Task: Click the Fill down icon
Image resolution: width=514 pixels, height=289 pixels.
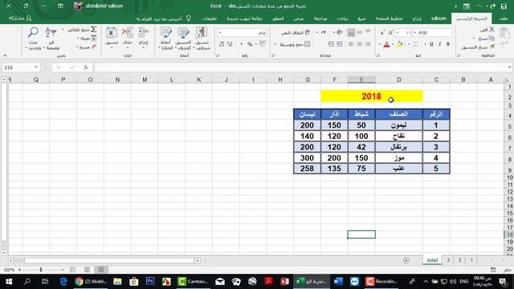Action: point(93,39)
